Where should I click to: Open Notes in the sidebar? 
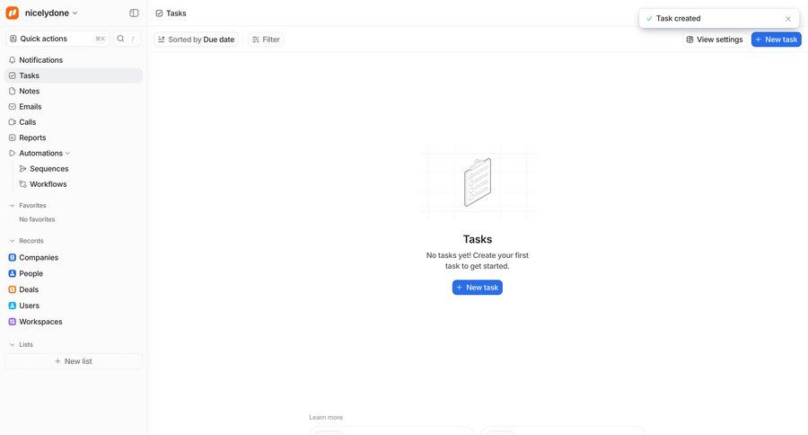pos(74,91)
